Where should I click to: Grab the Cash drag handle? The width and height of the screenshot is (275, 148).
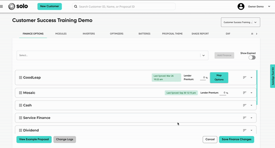pyautogui.click(x=20, y=105)
